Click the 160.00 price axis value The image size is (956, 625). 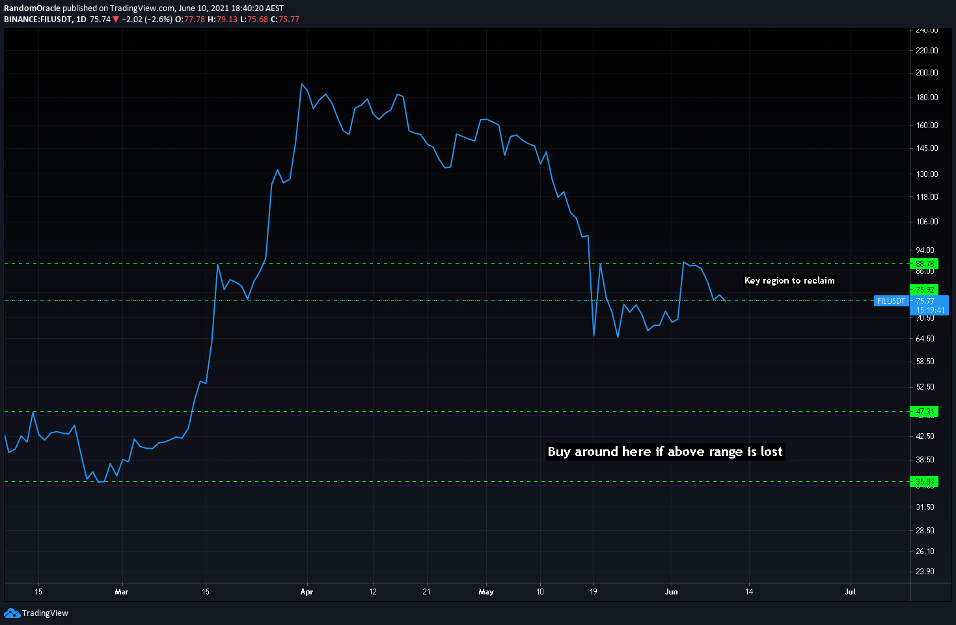(x=927, y=126)
